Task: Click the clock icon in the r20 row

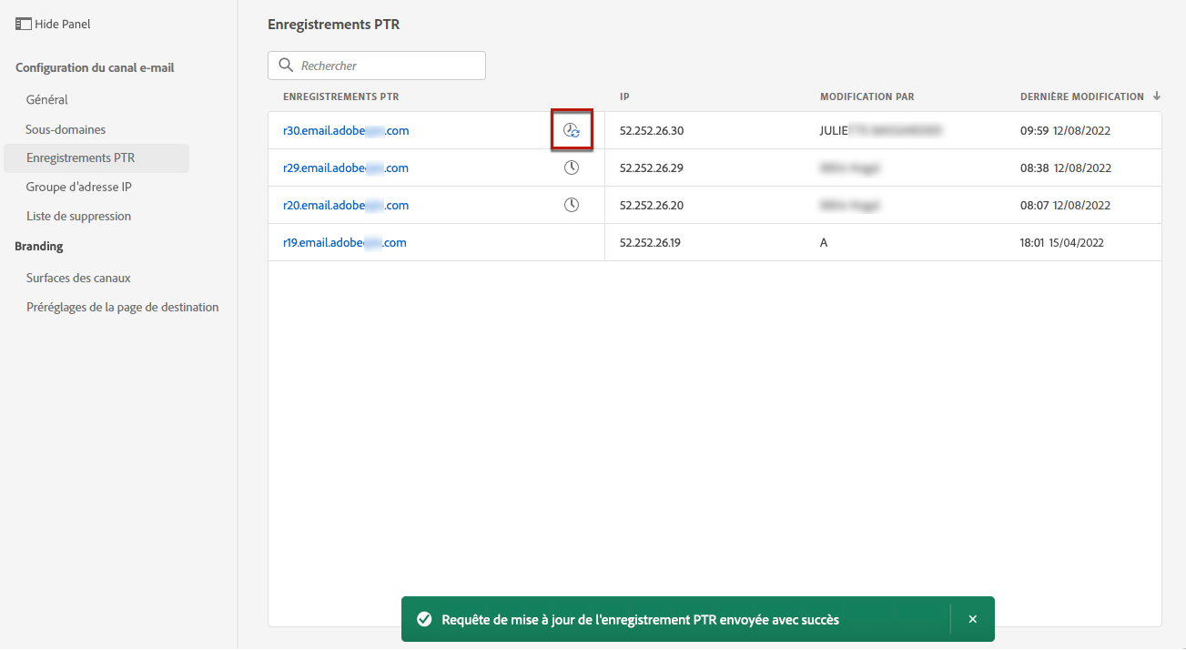Action: pos(572,205)
